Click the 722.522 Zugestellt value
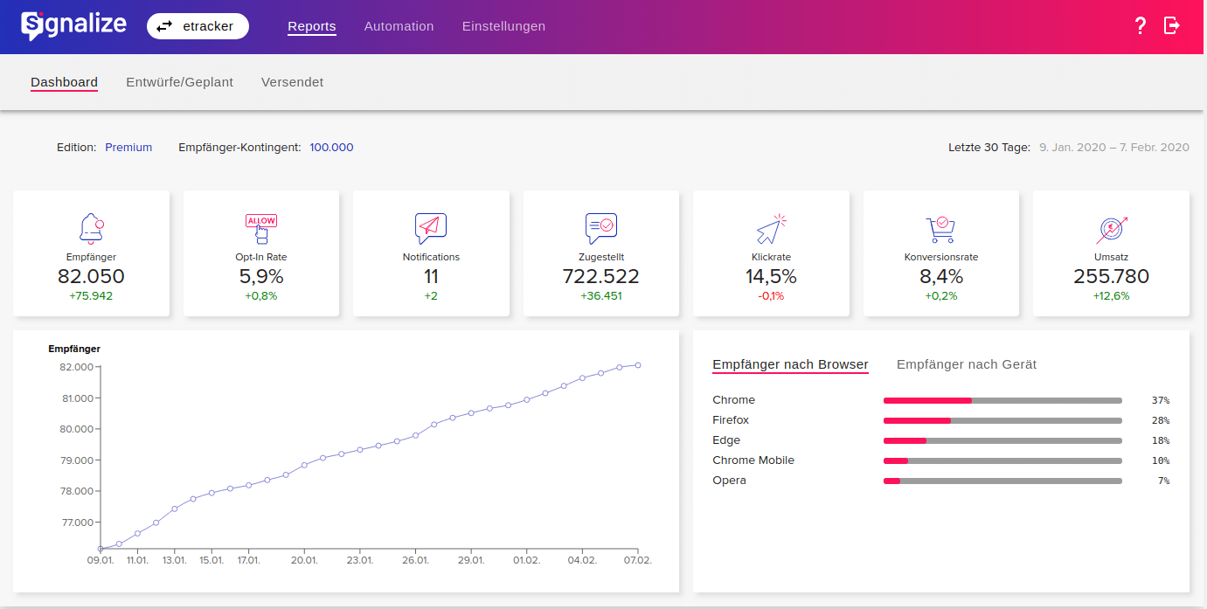Screen dimensions: 1207x609 pyautogui.click(x=600, y=277)
